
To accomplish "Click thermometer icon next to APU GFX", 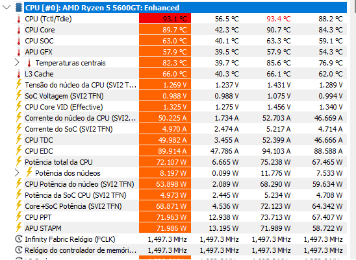I will pos(19,52).
